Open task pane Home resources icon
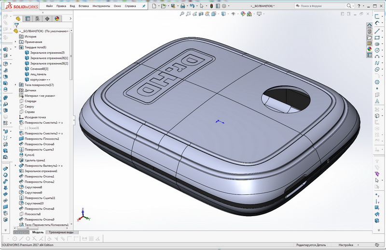The height and width of the screenshot is (250, 386). (369, 26)
